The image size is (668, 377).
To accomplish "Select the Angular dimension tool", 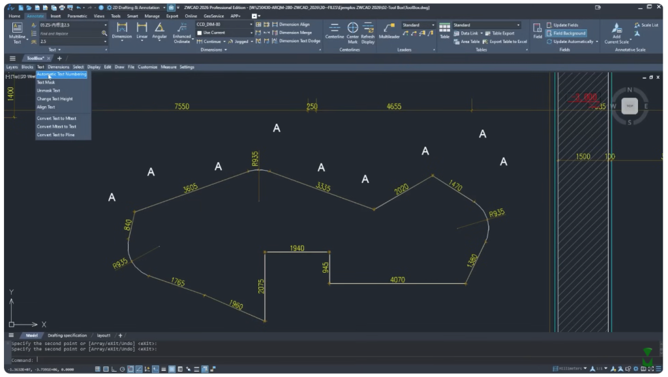I will (x=159, y=31).
